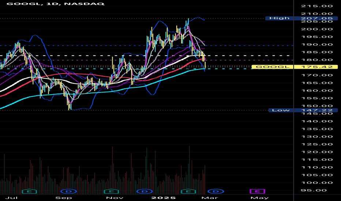
Task: Click the 2025 label on time axis
Action: tap(163, 198)
